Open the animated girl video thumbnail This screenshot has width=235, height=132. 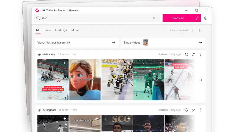85,80
